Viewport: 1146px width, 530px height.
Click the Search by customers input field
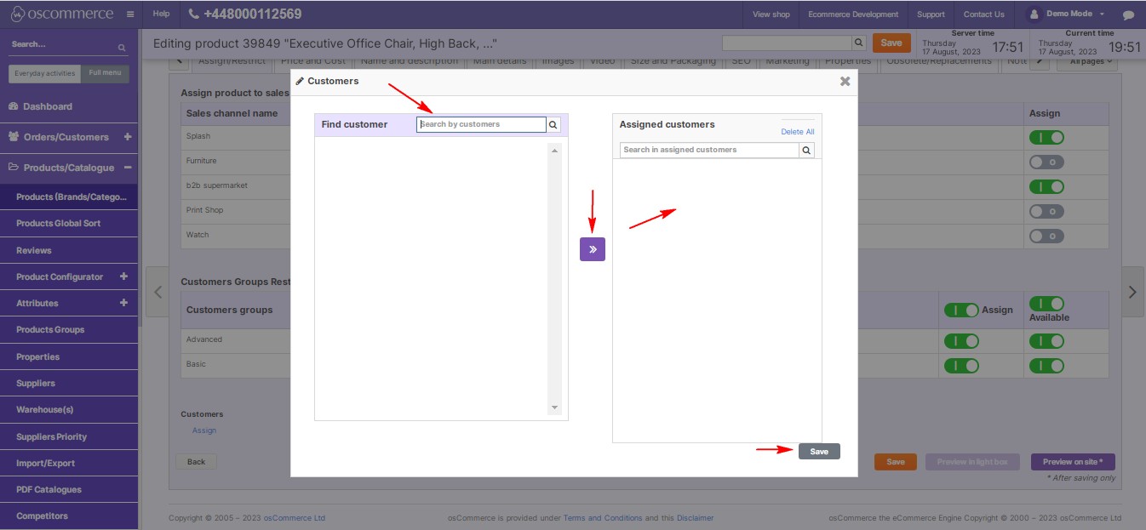481,124
